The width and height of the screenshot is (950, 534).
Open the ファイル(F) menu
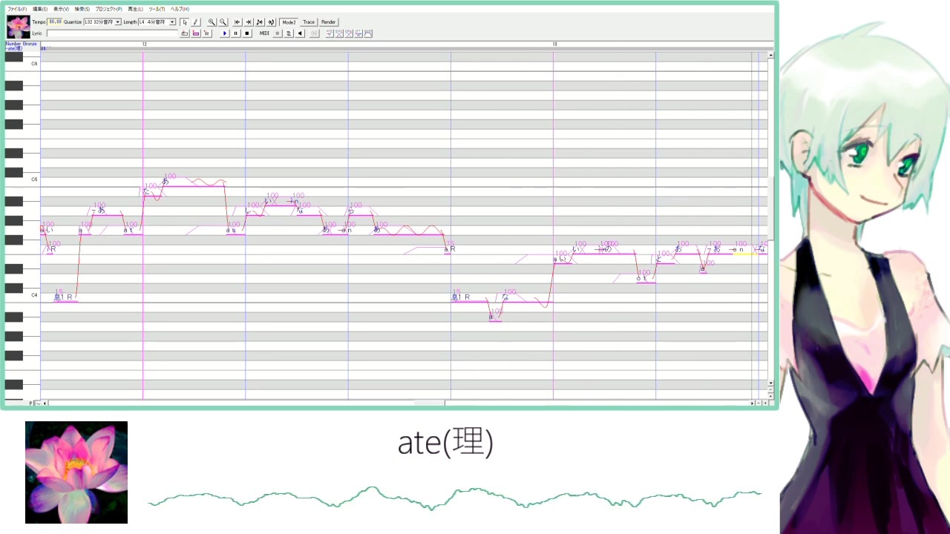(17, 9)
